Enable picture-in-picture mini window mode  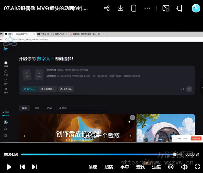tap(166, 8)
